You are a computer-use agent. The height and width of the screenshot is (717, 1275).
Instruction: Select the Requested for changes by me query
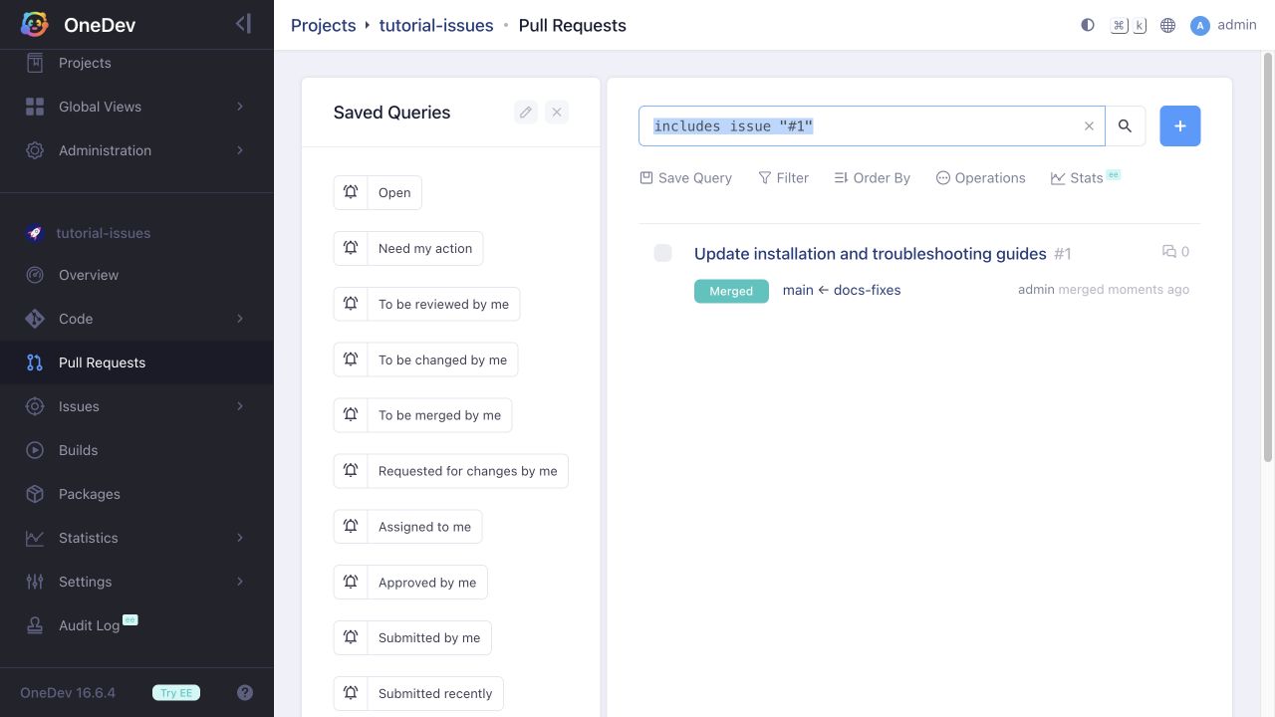pos(468,471)
